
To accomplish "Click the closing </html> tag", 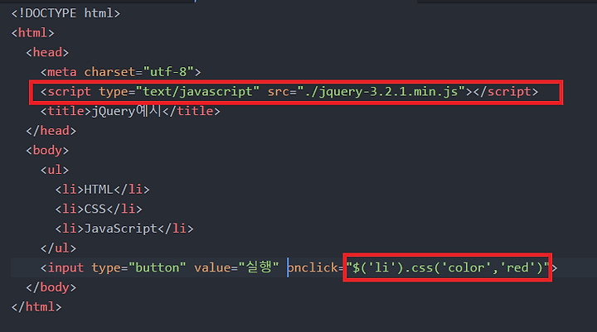I will [x=36, y=306].
